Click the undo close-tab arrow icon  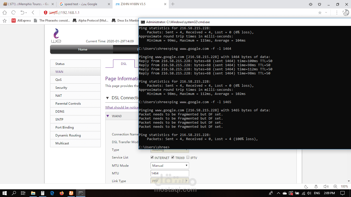click(x=23, y=13)
